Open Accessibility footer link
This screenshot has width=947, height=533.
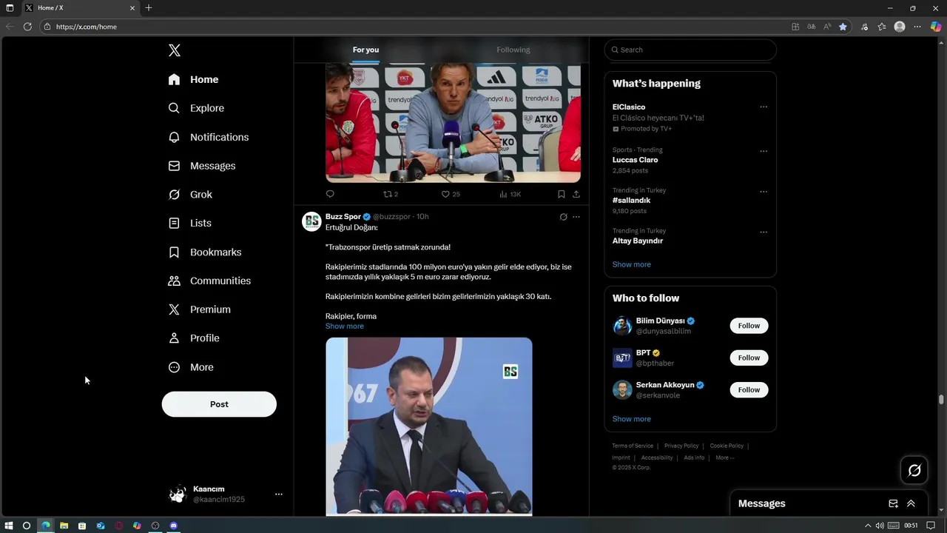click(657, 457)
